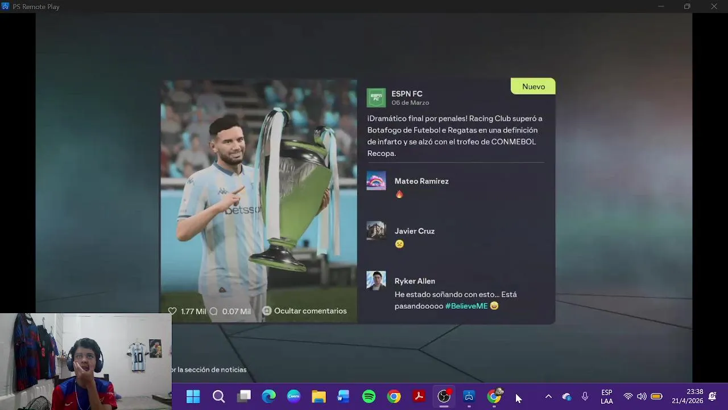The height and width of the screenshot is (410, 728).
Task: Restore down the PS Remote Play window
Action: click(687, 6)
